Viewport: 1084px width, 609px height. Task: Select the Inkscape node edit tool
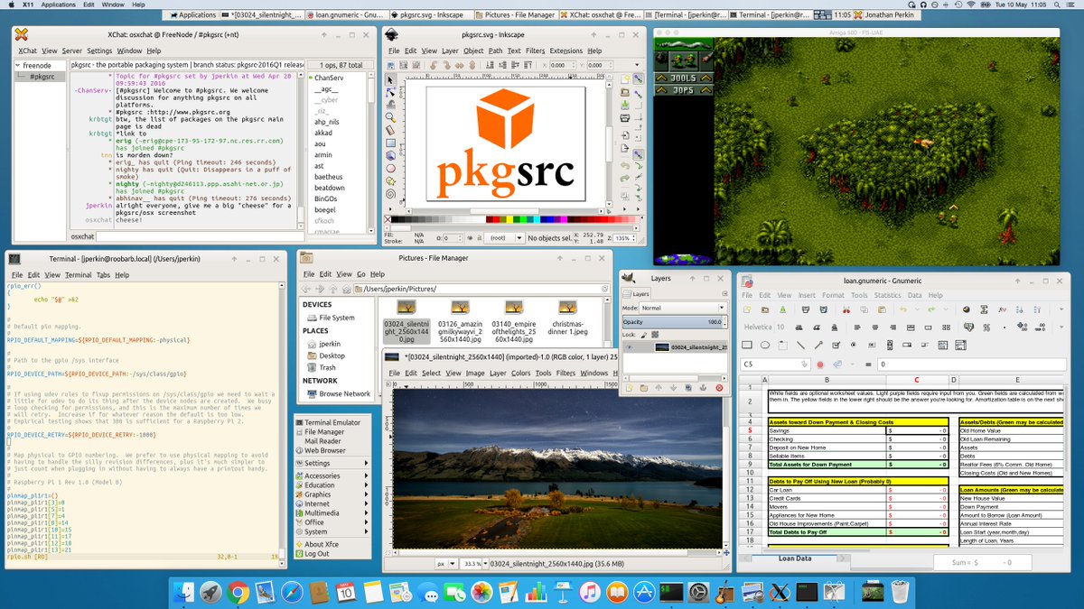[390, 91]
